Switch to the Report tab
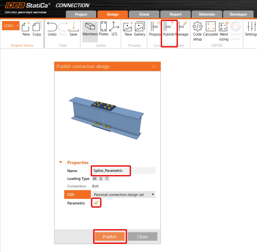This screenshot has height=252, width=257. (x=175, y=14)
